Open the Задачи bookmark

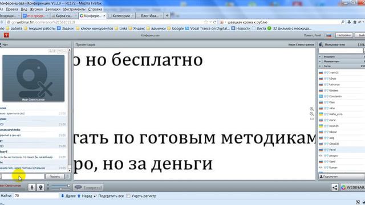(66, 28)
